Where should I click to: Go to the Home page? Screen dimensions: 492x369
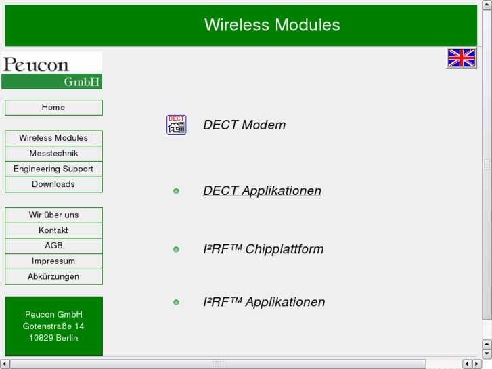(53, 108)
